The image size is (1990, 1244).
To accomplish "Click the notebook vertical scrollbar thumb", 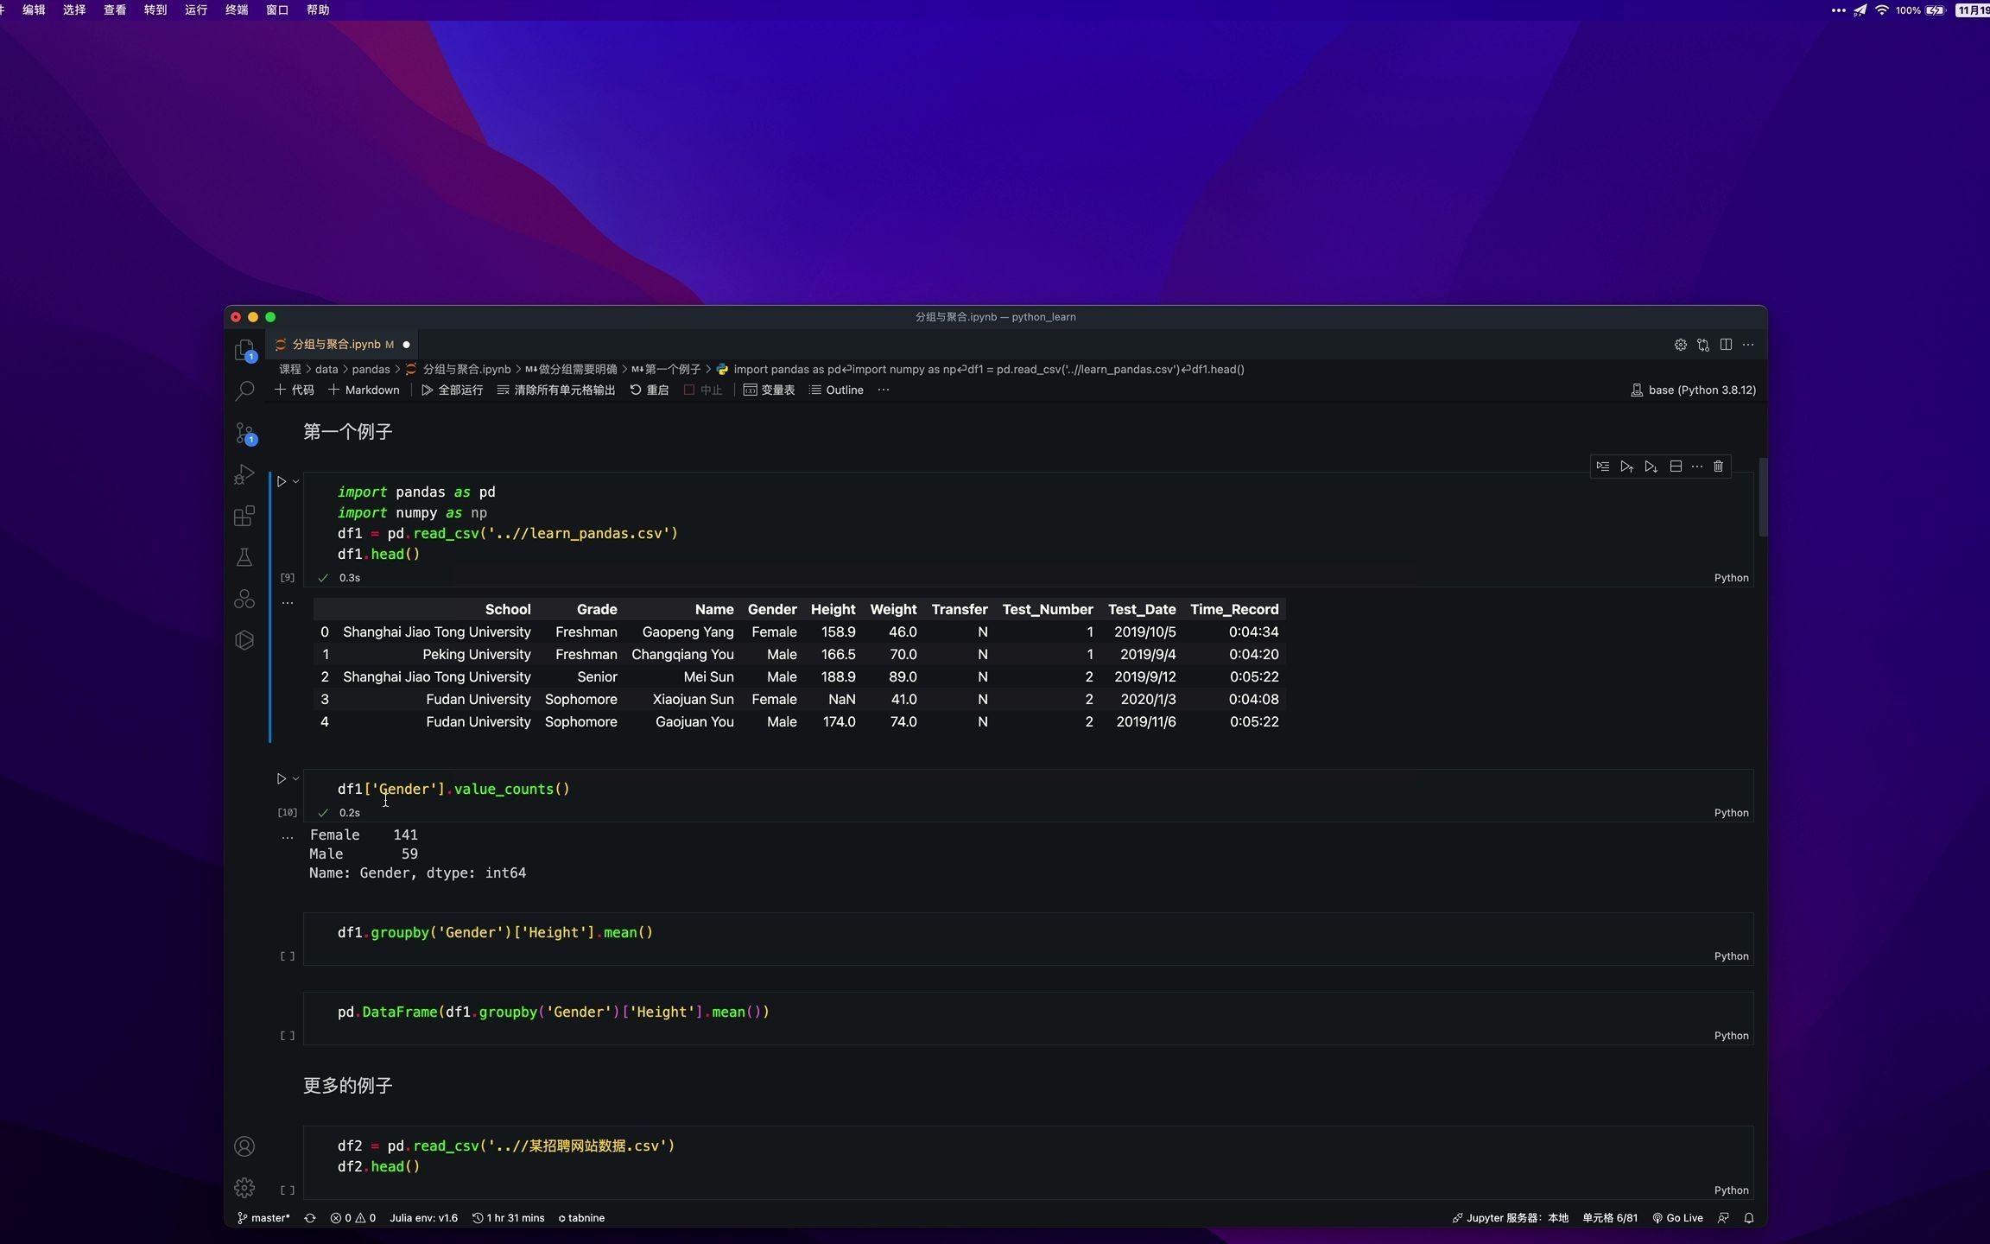I will coord(1763,497).
